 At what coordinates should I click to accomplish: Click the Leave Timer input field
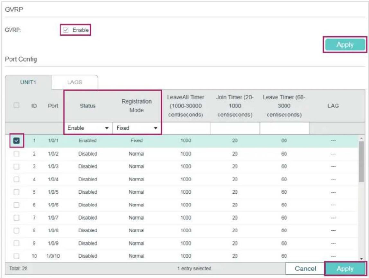point(284,128)
